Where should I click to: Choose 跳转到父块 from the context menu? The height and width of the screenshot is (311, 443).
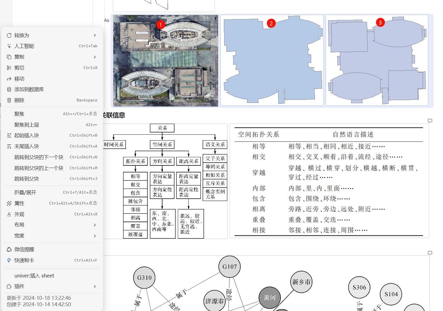27,179
